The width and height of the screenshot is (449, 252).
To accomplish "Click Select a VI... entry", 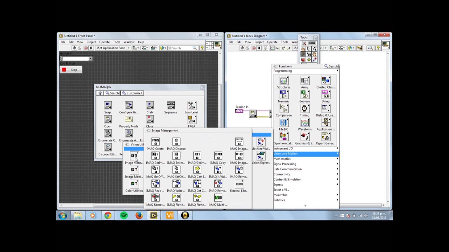I will coord(306,190).
